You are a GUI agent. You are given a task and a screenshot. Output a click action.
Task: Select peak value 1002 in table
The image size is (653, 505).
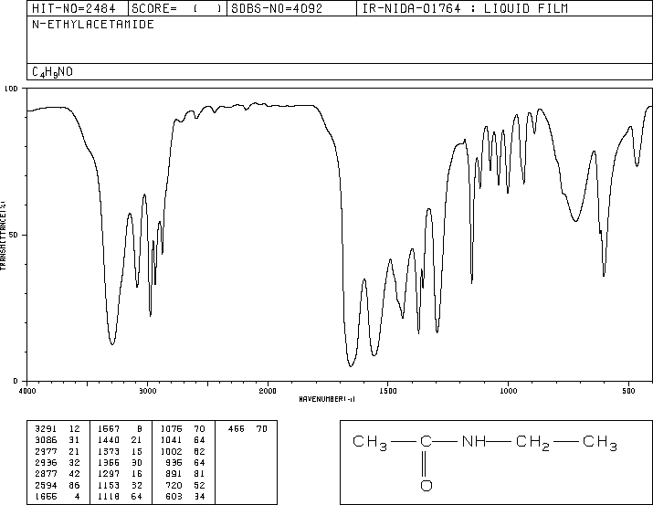pyautogui.click(x=172, y=451)
